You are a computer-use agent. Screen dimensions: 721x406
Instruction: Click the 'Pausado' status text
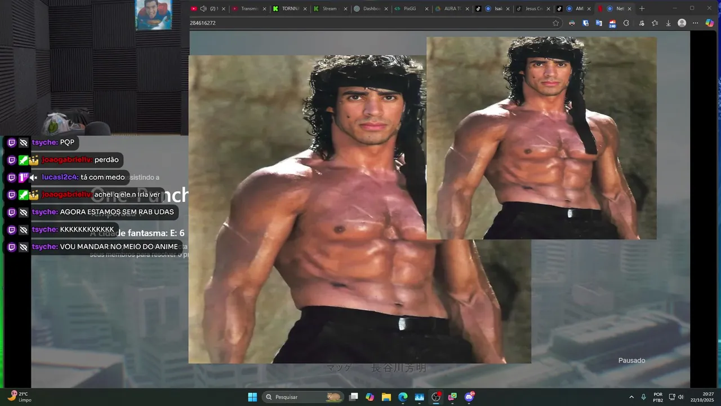(631, 360)
